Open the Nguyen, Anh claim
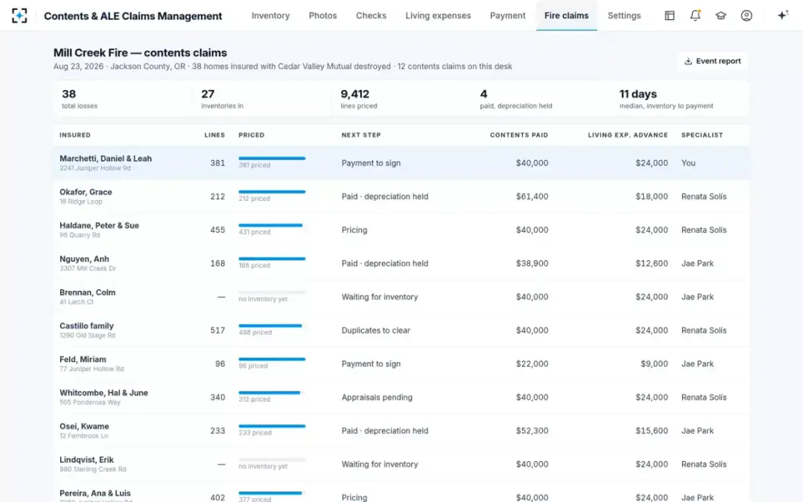 coord(401,263)
